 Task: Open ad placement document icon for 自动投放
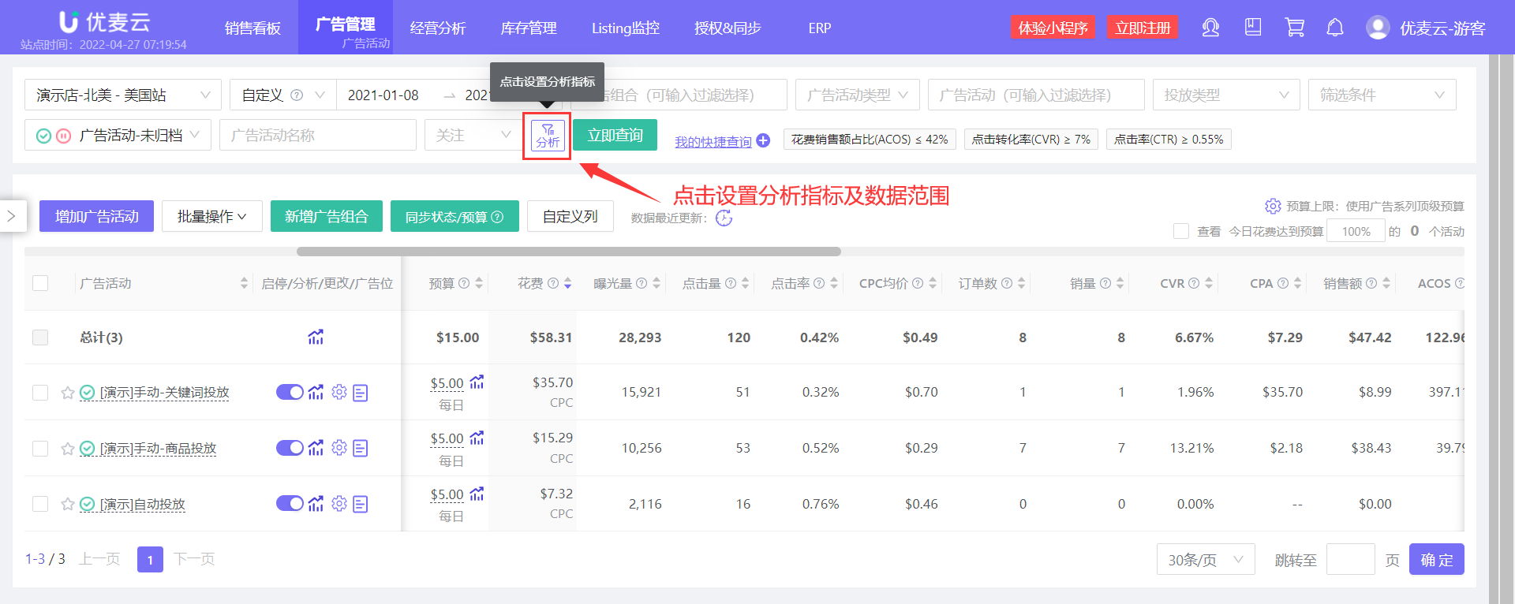(361, 504)
